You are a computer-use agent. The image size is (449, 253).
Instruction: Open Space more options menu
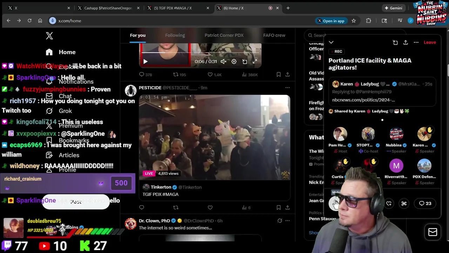pos(416,43)
